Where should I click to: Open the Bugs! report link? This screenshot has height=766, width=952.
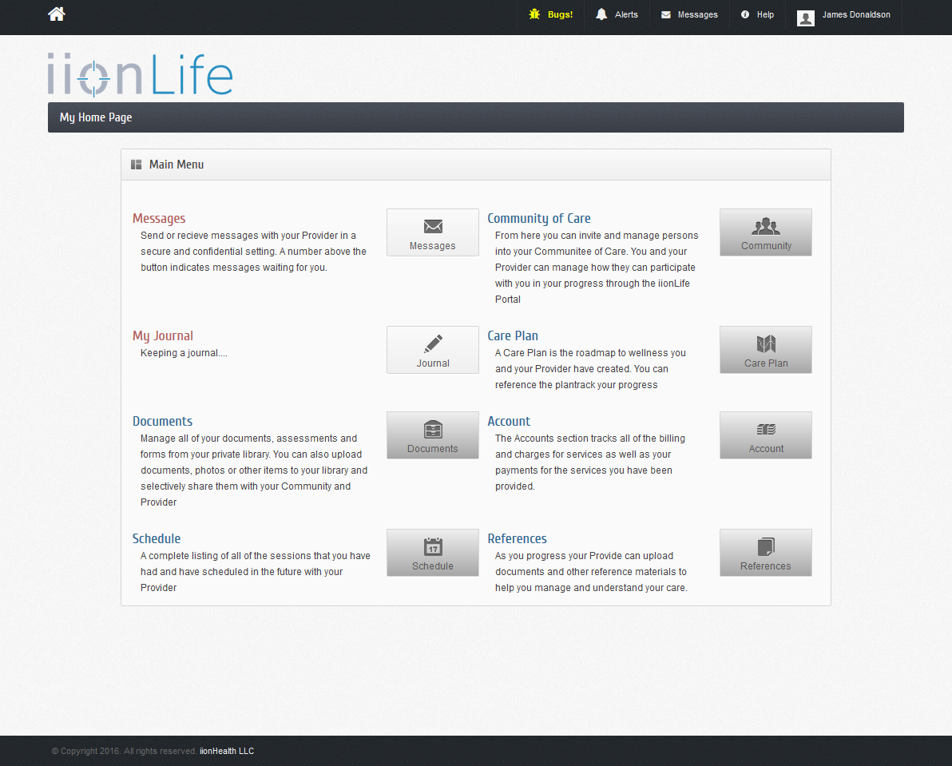(551, 14)
